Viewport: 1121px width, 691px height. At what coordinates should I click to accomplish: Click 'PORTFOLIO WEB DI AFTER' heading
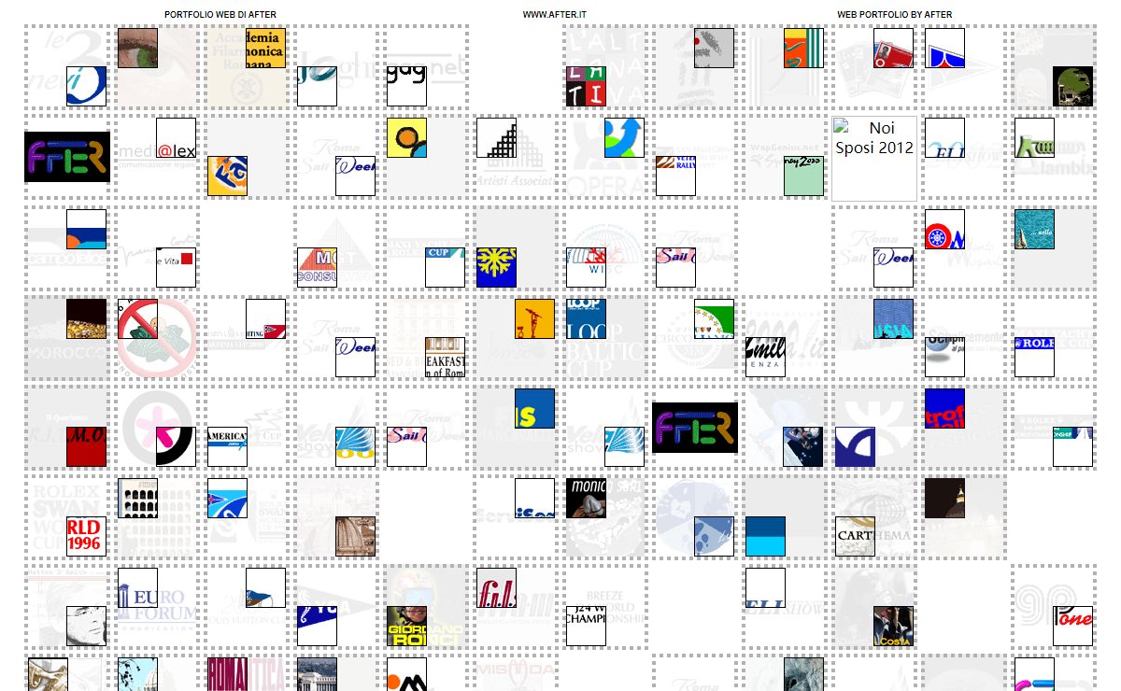pyautogui.click(x=220, y=15)
